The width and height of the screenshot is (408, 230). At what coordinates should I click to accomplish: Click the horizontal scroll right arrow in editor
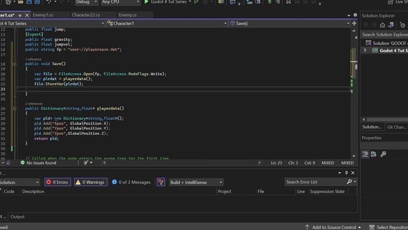coord(259,162)
